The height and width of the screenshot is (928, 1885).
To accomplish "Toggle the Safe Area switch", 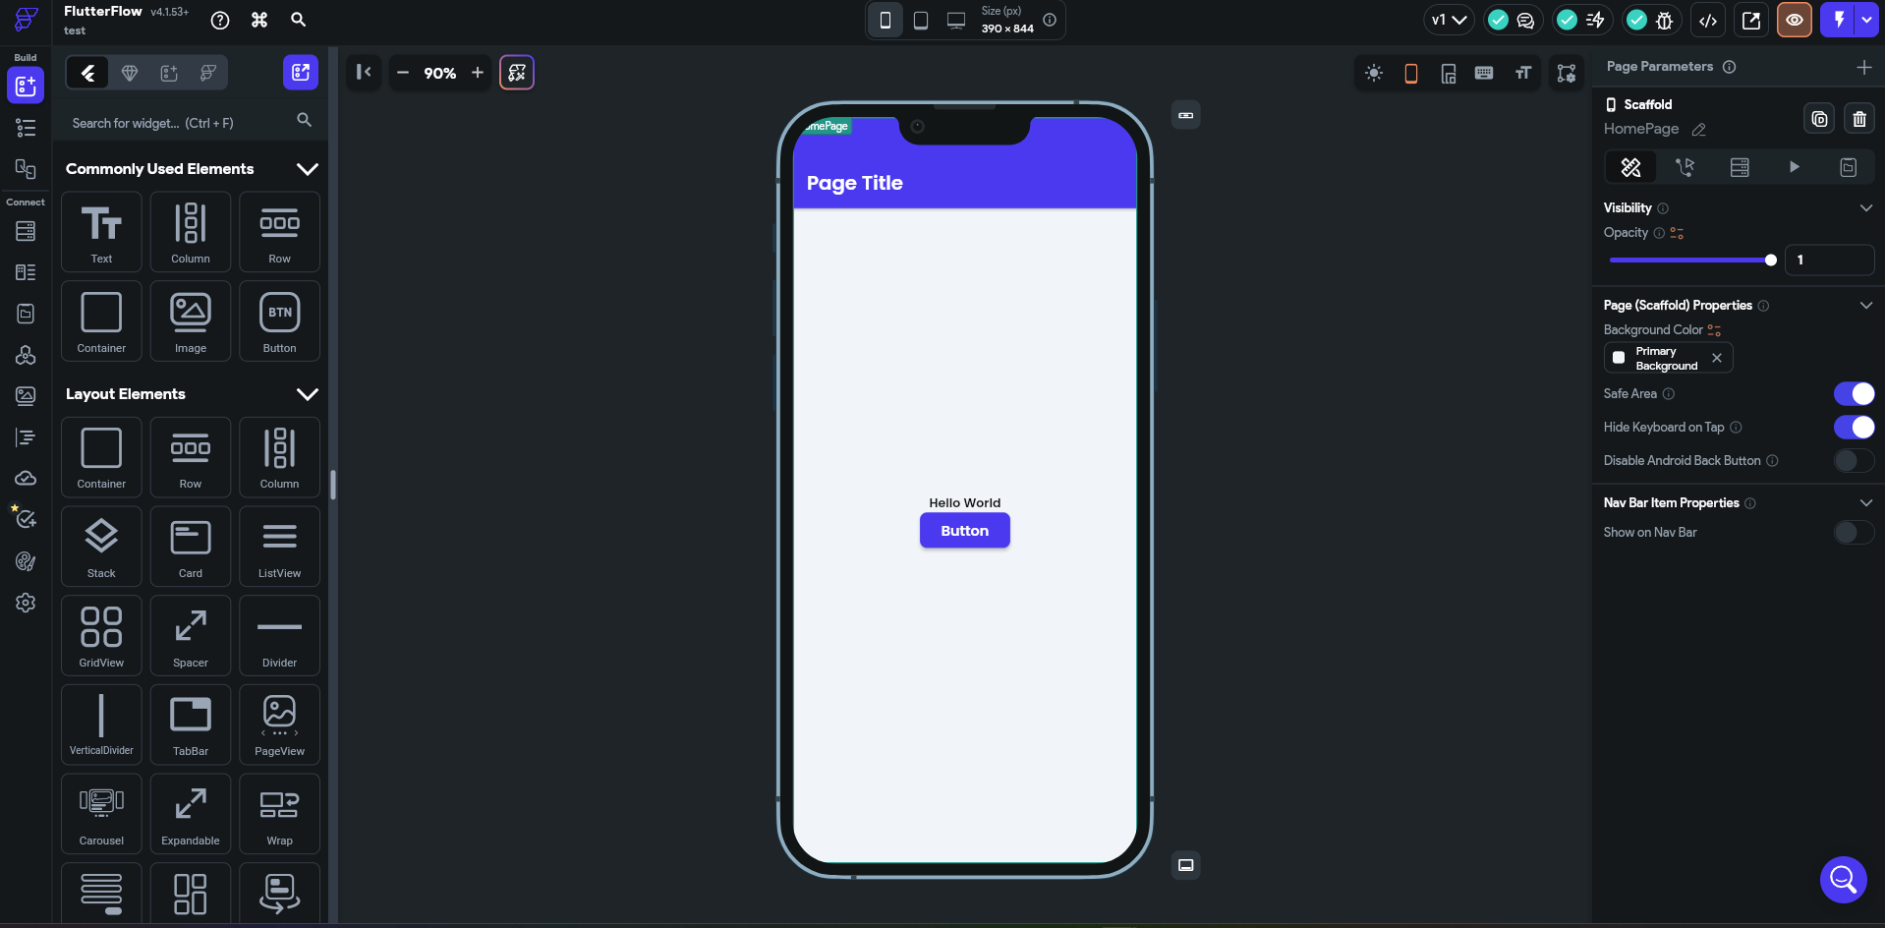I will point(1854,393).
